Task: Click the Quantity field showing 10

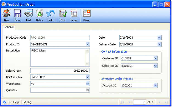Action: [x=60, y=90]
